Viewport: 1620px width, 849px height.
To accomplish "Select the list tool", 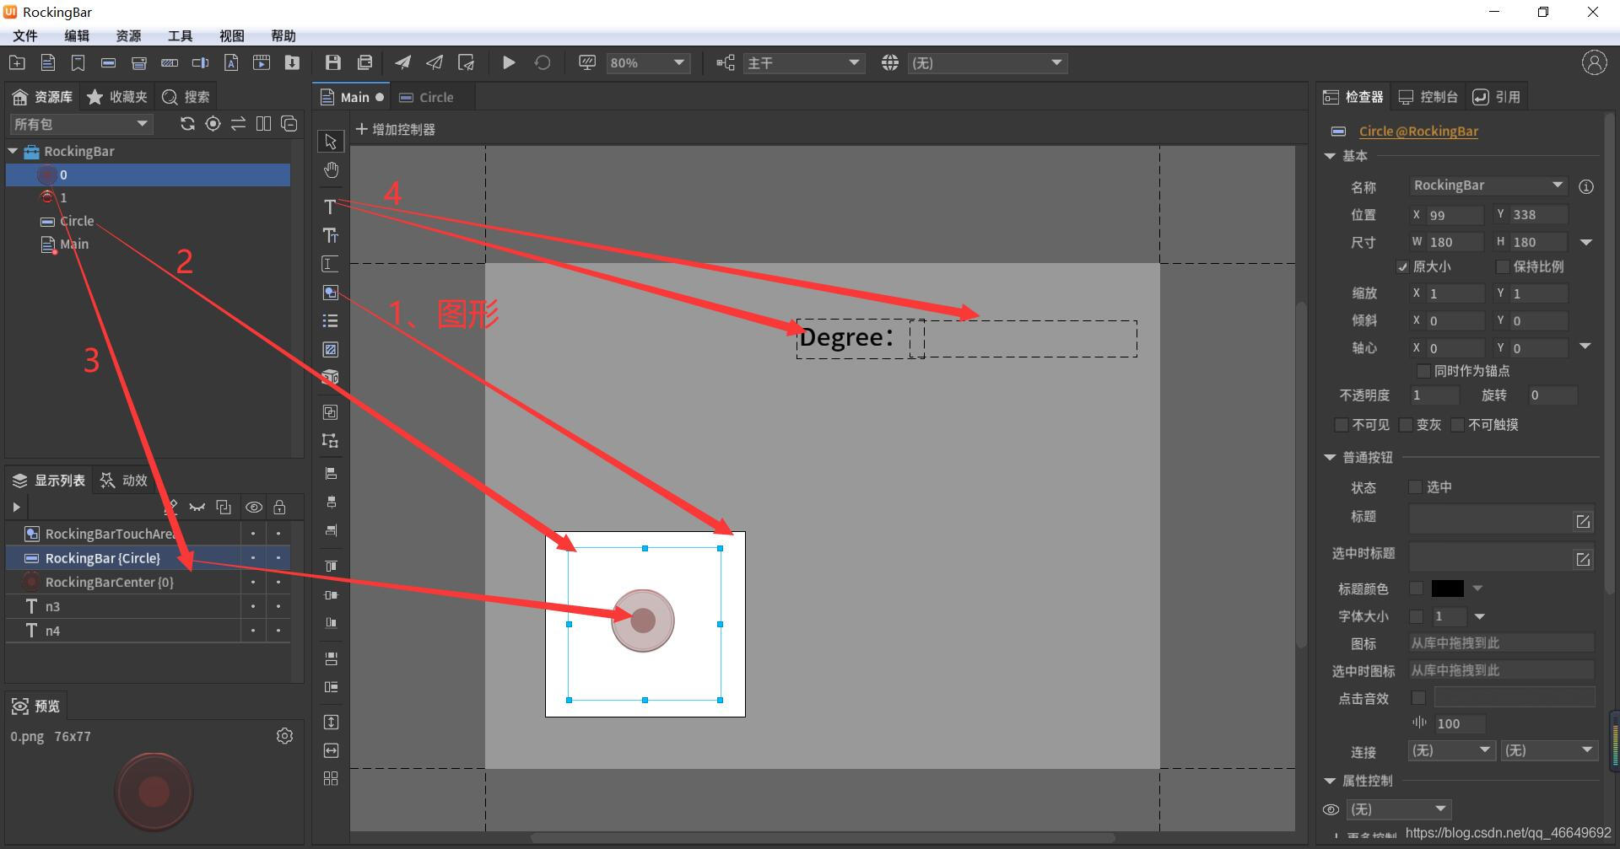I will click(x=331, y=320).
